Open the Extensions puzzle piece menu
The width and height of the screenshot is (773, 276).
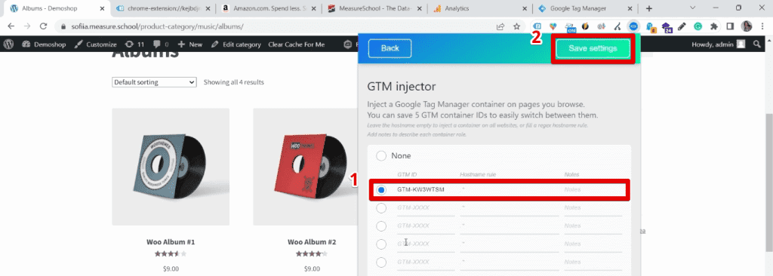(x=714, y=26)
